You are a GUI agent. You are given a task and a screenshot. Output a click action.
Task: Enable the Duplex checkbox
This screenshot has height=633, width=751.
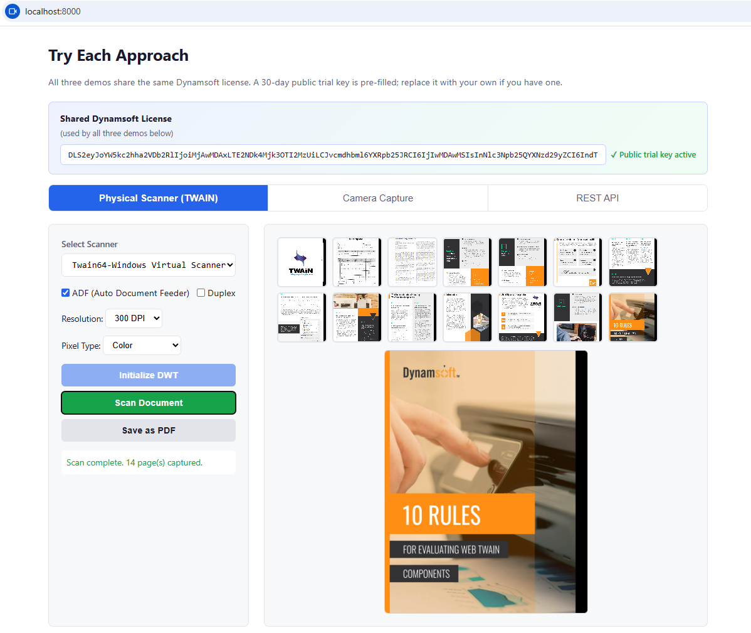click(201, 293)
